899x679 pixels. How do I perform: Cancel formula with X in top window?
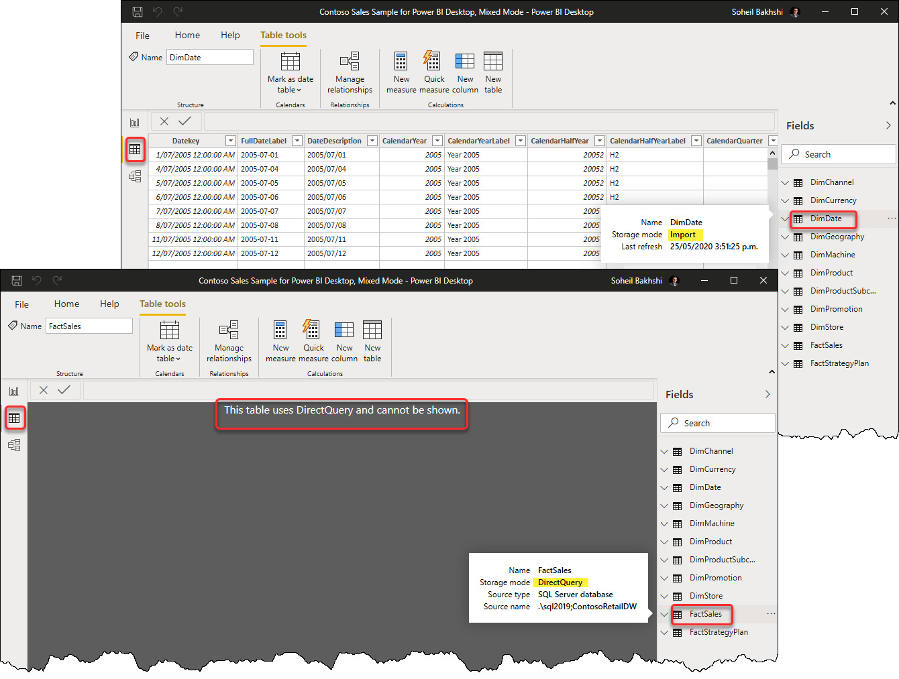tap(164, 121)
